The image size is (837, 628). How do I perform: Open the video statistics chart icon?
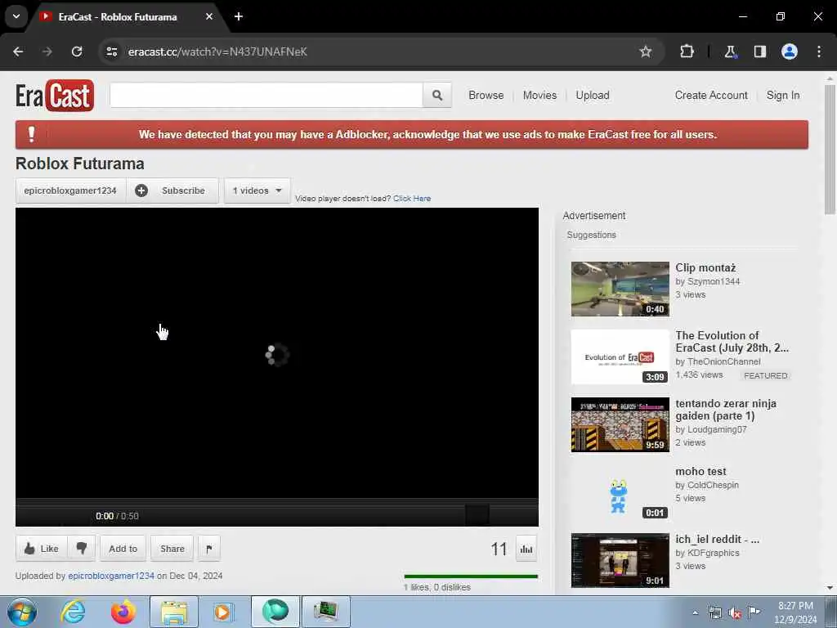coord(526,549)
